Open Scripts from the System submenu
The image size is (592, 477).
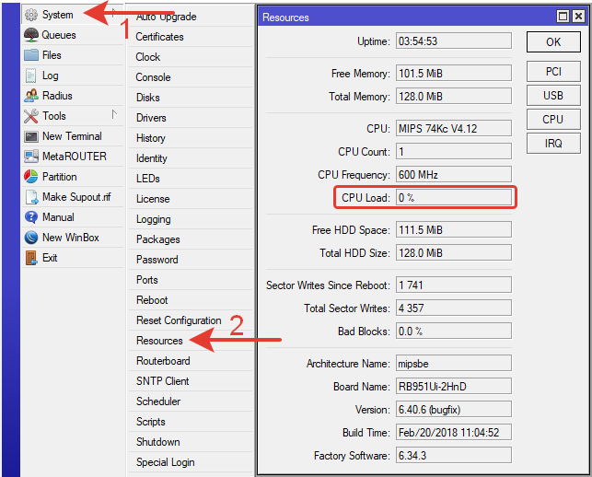click(191, 422)
